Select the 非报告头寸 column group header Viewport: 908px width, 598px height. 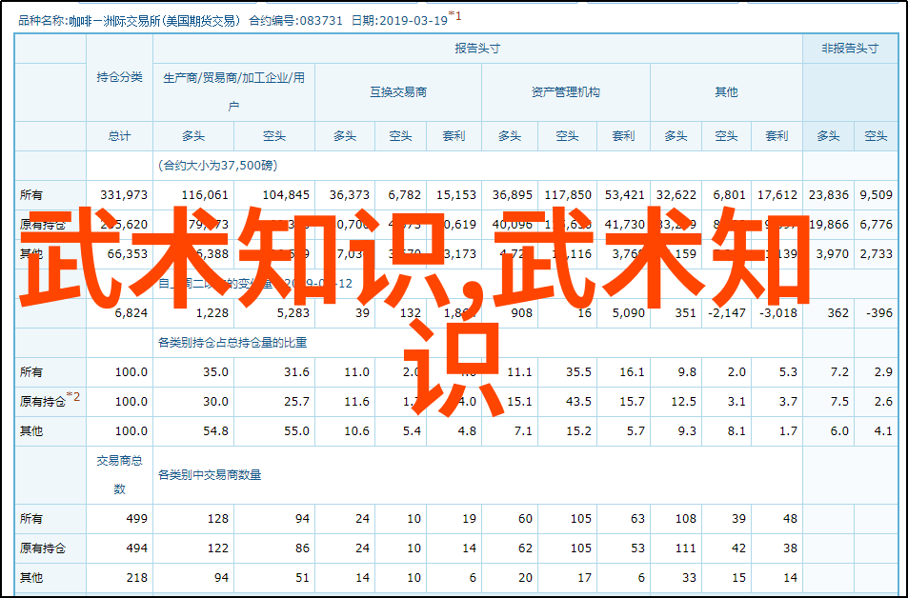849,49
